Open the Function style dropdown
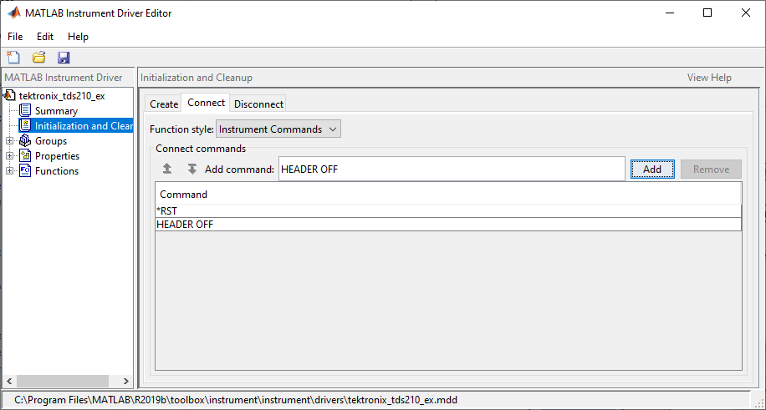This screenshot has height=410, width=766. point(278,129)
